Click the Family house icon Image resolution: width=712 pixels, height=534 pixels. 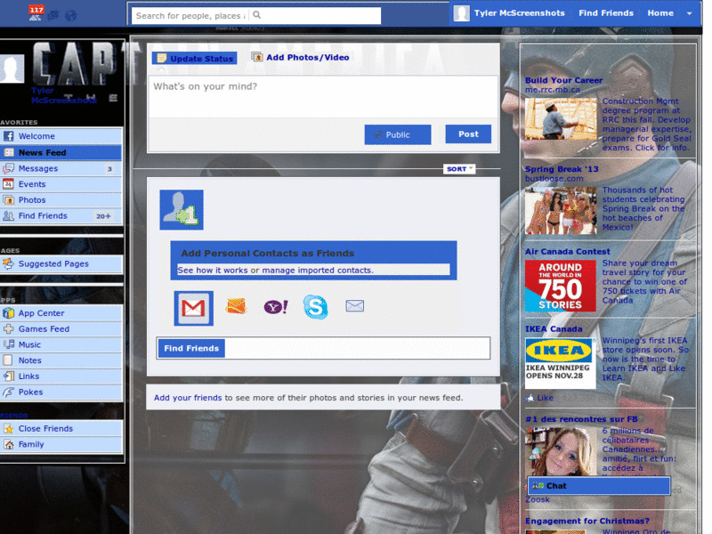(8, 444)
